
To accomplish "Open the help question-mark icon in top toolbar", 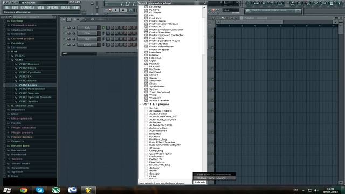I will 339,3.
